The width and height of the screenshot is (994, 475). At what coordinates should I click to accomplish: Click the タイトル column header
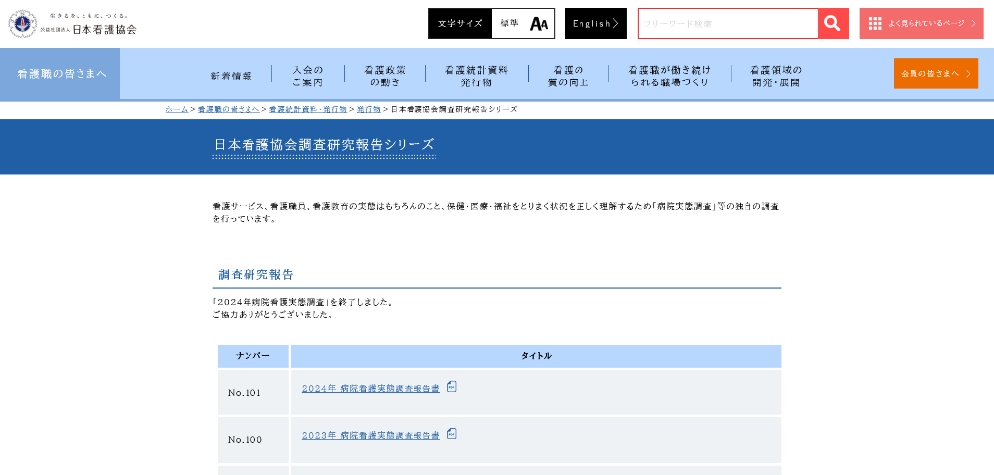click(537, 356)
